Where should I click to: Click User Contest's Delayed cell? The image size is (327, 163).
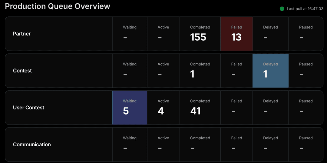[x=270, y=108]
